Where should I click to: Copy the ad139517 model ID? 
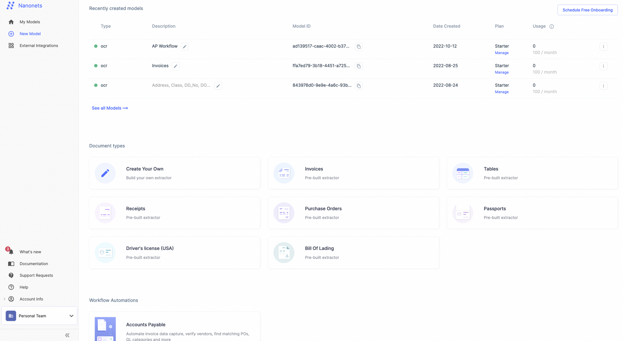pyautogui.click(x=359, y=46)
